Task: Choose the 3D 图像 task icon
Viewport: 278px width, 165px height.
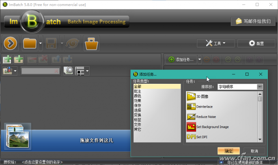Action: [x=191, y=96]
